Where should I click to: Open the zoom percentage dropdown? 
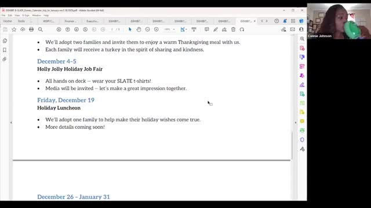(170, 29)
